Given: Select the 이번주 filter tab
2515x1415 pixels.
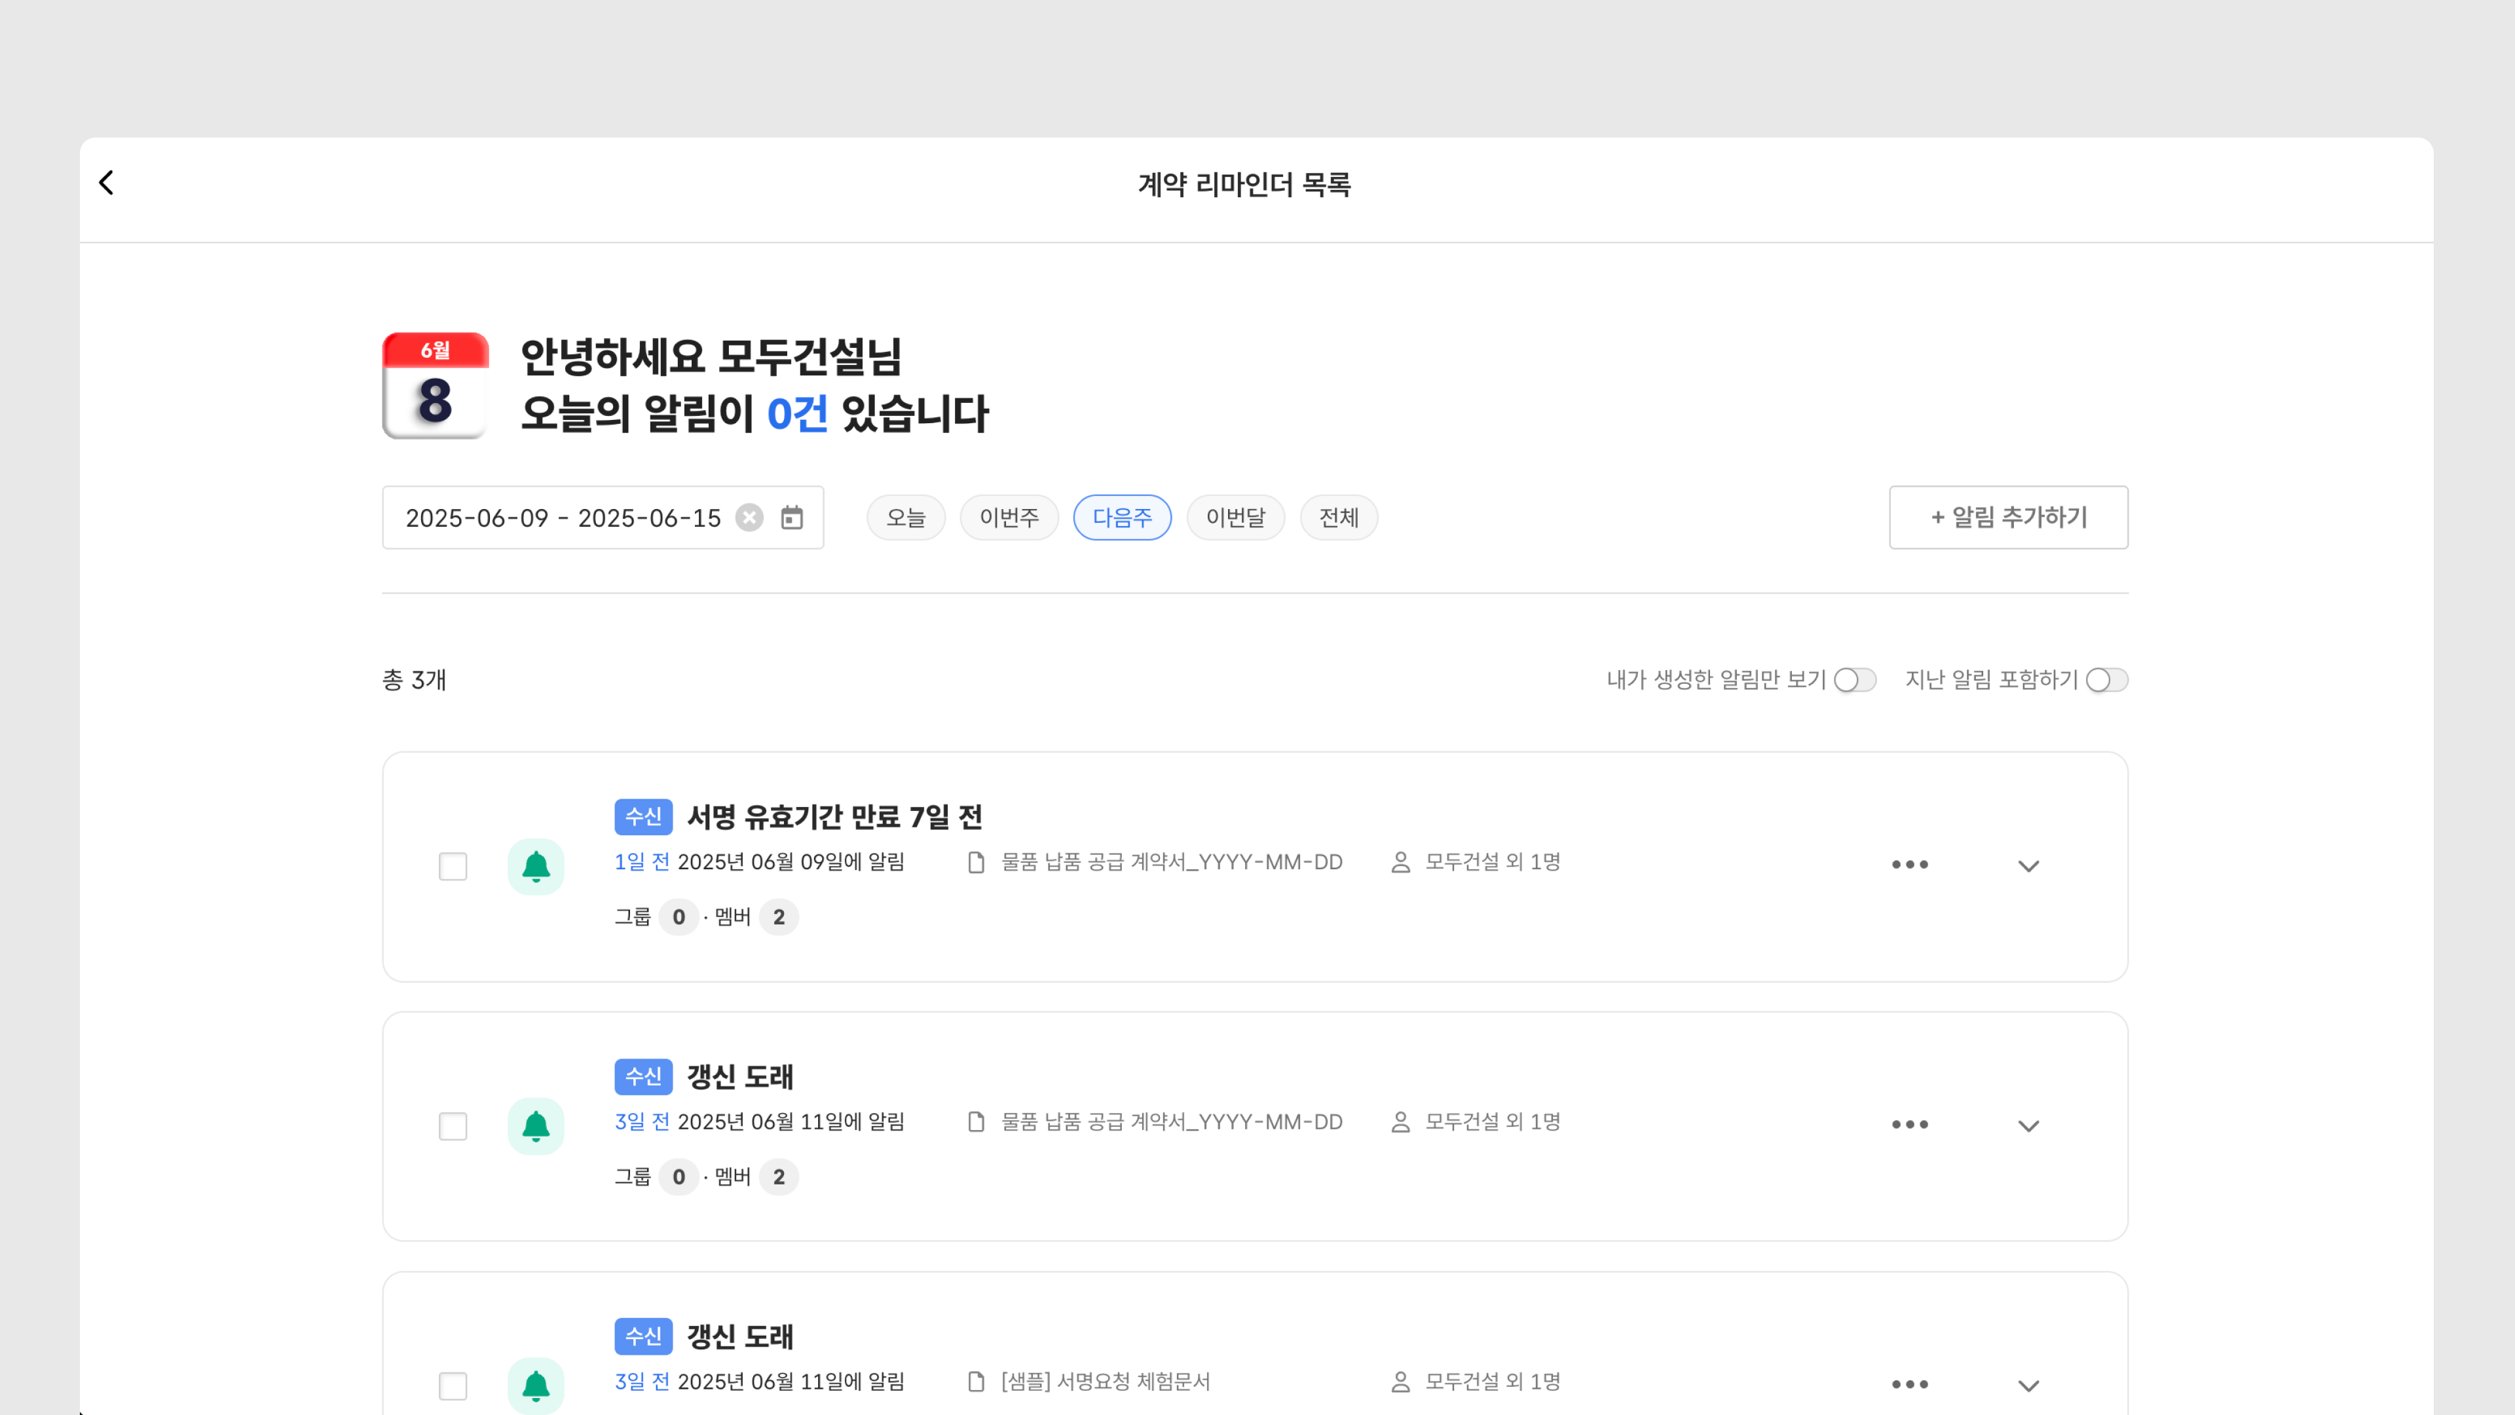Looking at the screenshot, I should [x=1009, y=518].
